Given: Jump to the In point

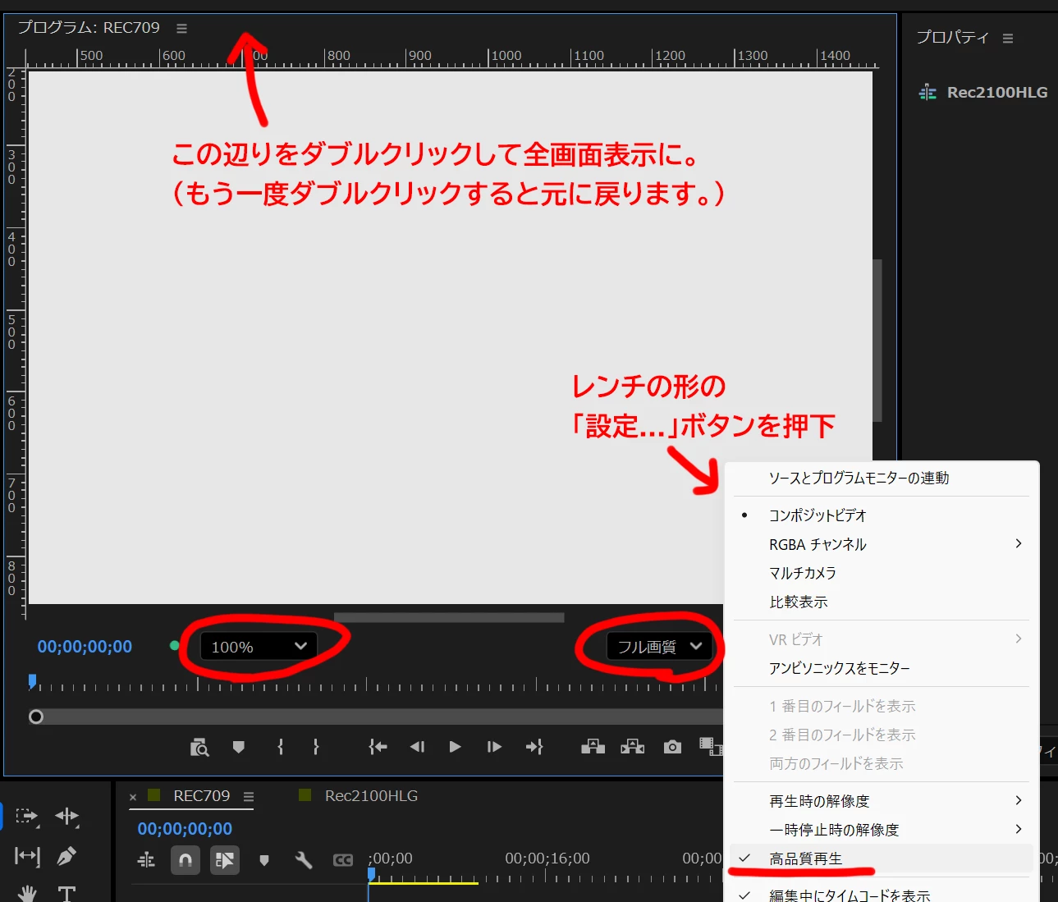Looking at the screenshot, I should tap(378, 747).
